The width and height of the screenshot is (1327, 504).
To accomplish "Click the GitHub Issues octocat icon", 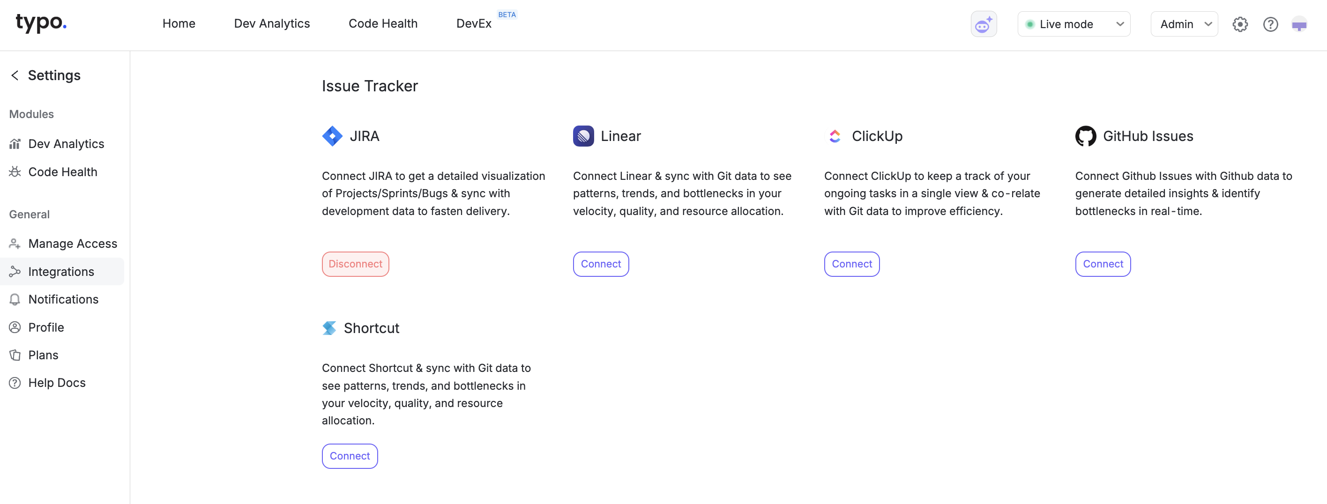I will pos(1085,136).
